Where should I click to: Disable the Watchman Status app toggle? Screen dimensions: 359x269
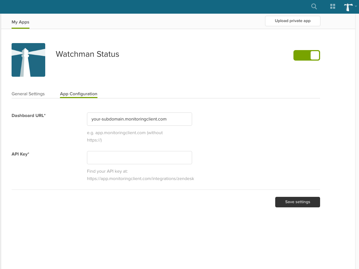(x=307, y=55)
